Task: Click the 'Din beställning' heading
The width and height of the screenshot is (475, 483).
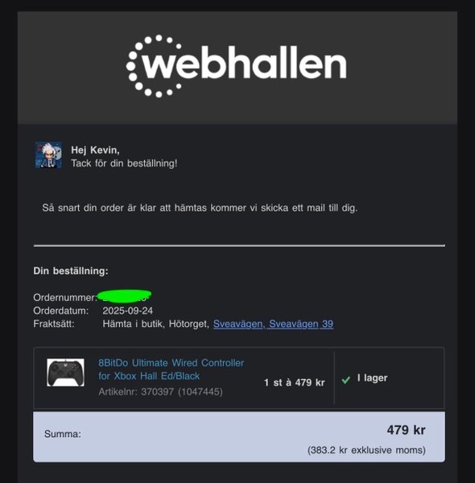Action: click(71, 271)
